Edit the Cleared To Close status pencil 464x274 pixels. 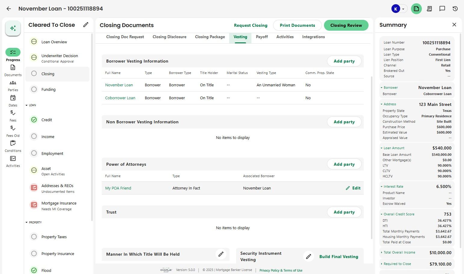coord(86,25)
